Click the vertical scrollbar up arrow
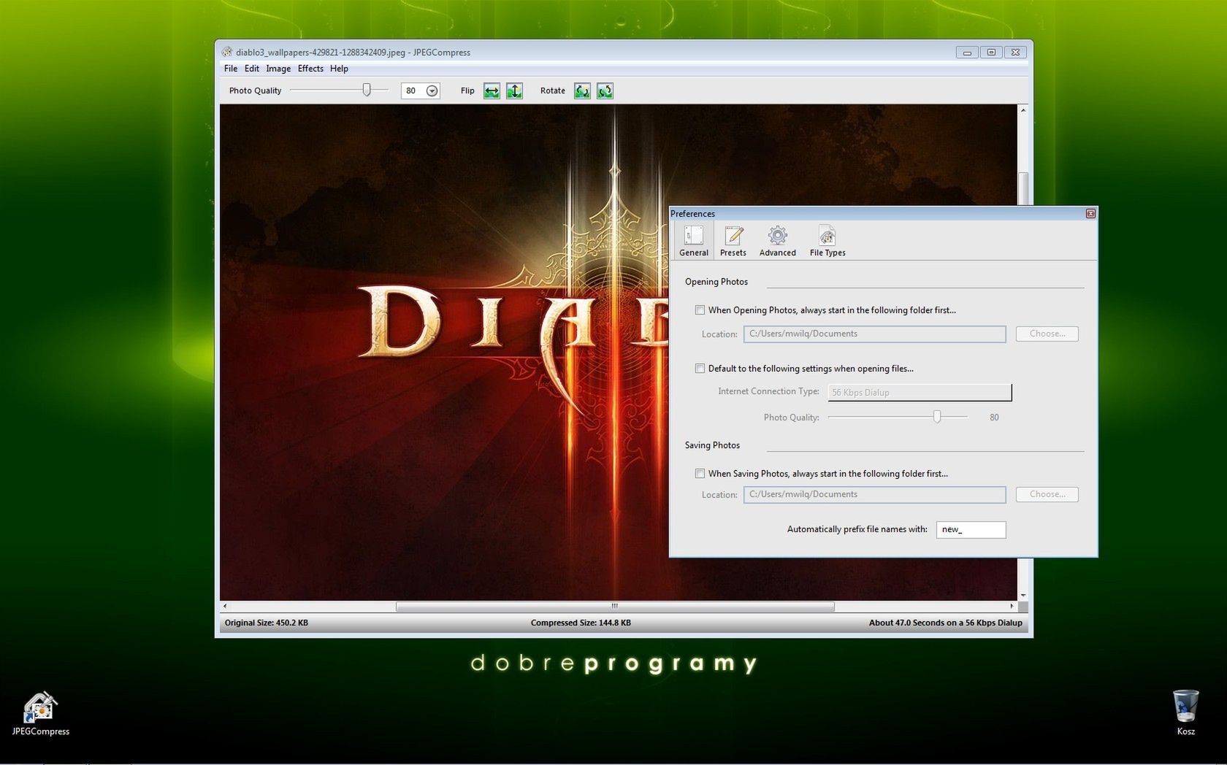This screenshot has height=765, width=1227. 1023,110
